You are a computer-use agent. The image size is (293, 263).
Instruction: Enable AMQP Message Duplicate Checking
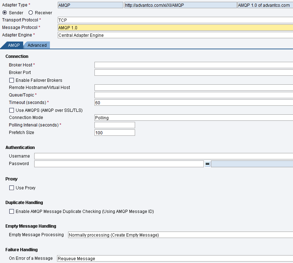(x=12, y=211)
